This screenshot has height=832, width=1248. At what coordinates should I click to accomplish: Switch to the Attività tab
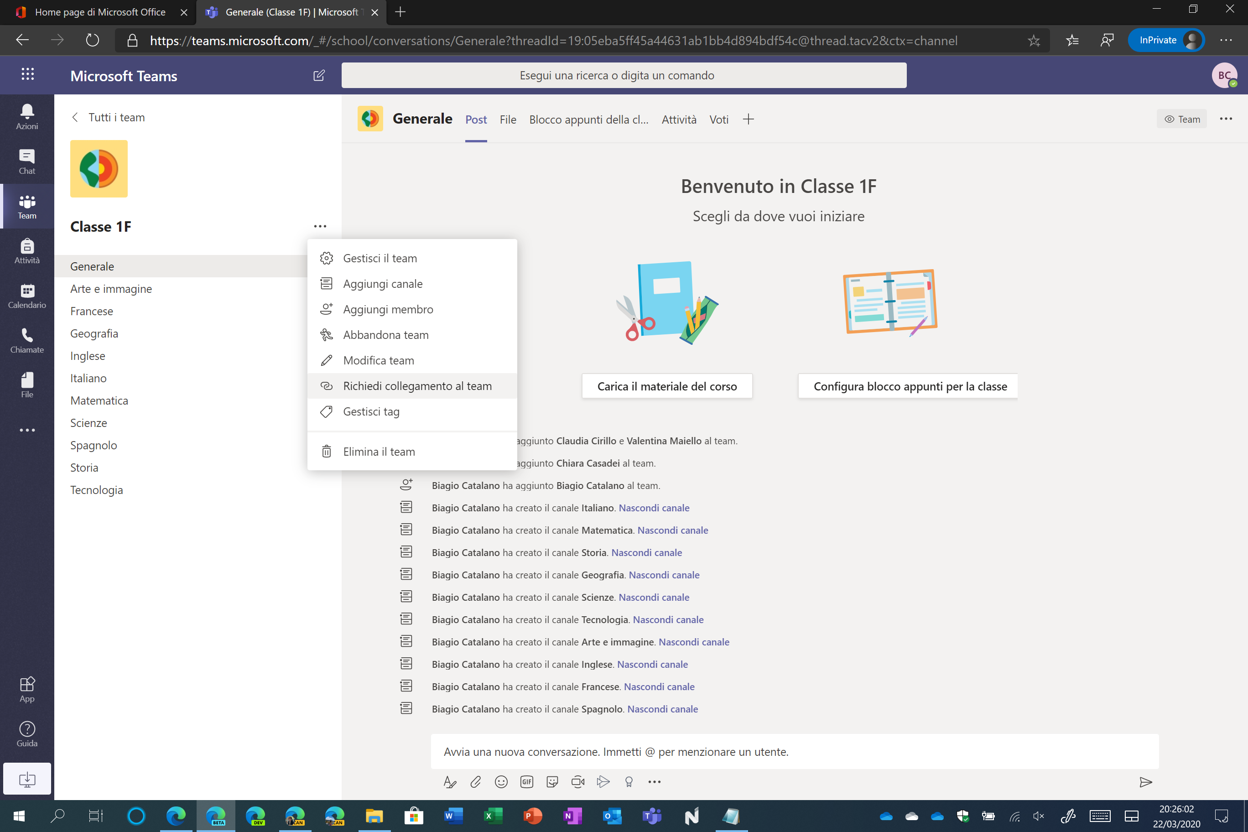coord(679,120)
